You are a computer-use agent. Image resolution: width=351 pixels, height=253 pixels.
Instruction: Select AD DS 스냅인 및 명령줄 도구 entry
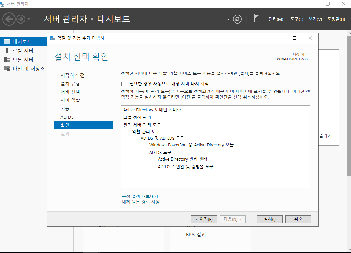(x=186, y=167)
